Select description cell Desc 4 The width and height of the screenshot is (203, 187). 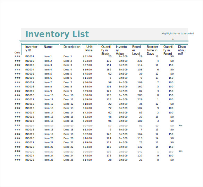point(68,70)
